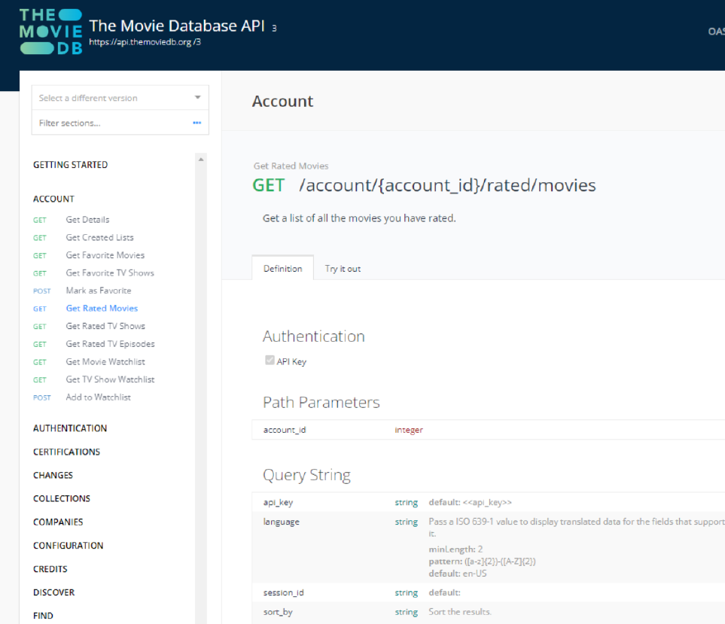Click the minLength: 2 text
725x624 pixels.
click(x=455, y=549)
